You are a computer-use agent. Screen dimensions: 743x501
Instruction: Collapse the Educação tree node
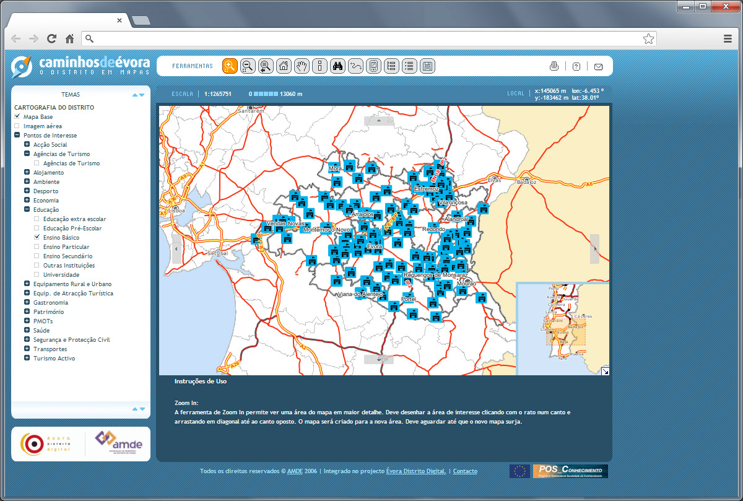pos(27,209)
